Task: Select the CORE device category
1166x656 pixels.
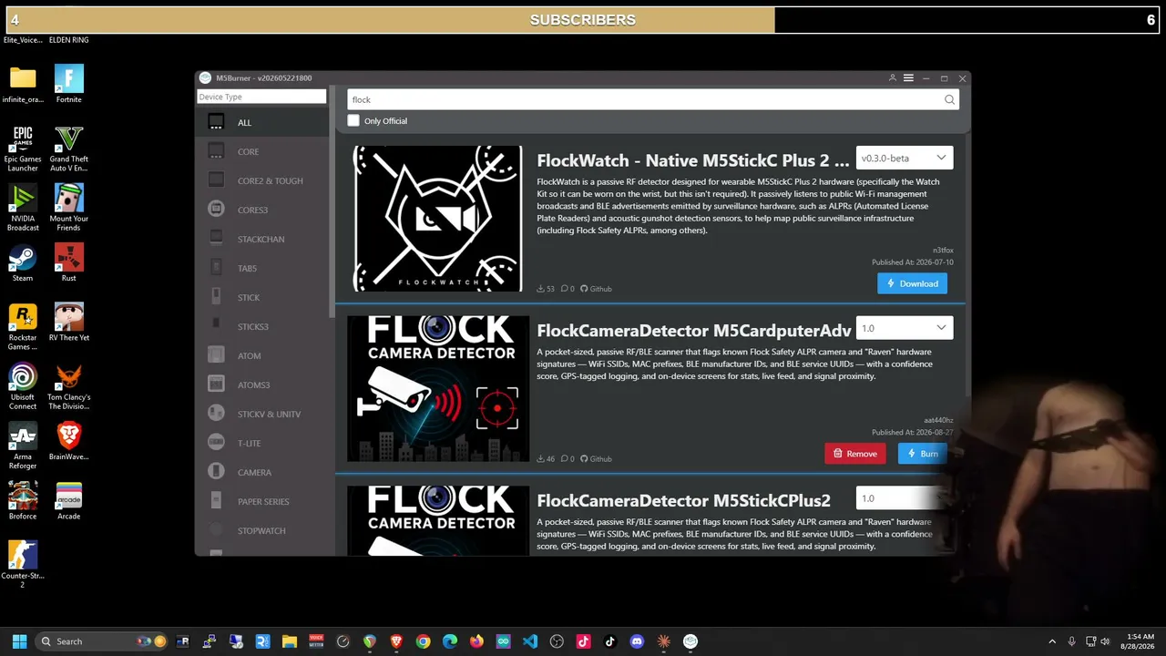Action: click(x=264, y=151)
